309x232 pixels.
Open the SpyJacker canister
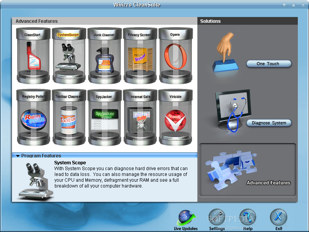[104, 118]
